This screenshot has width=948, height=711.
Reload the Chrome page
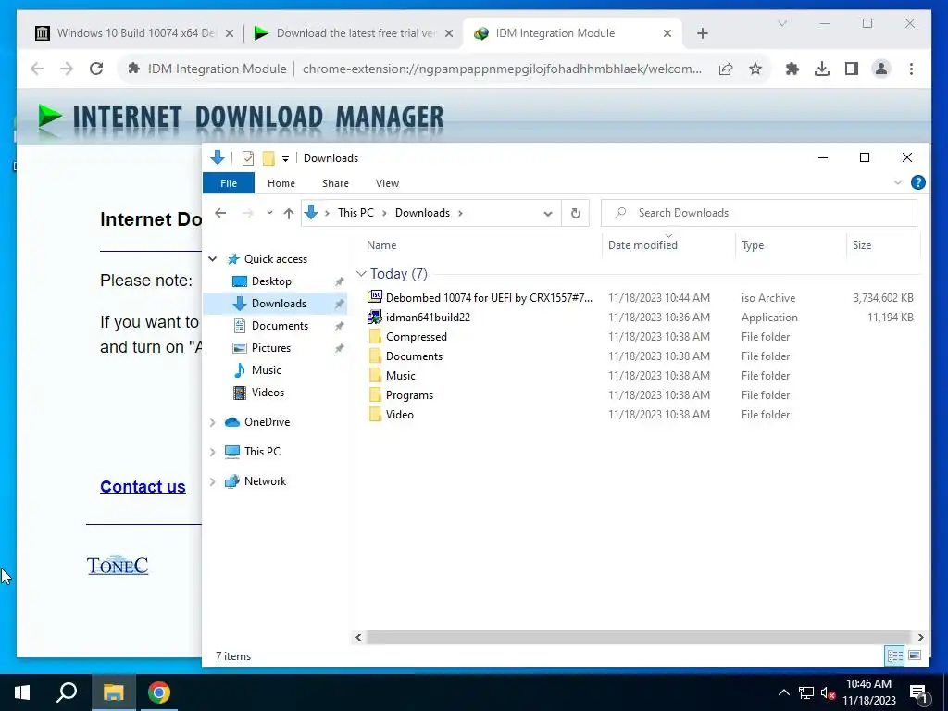[x=96, y=69]
